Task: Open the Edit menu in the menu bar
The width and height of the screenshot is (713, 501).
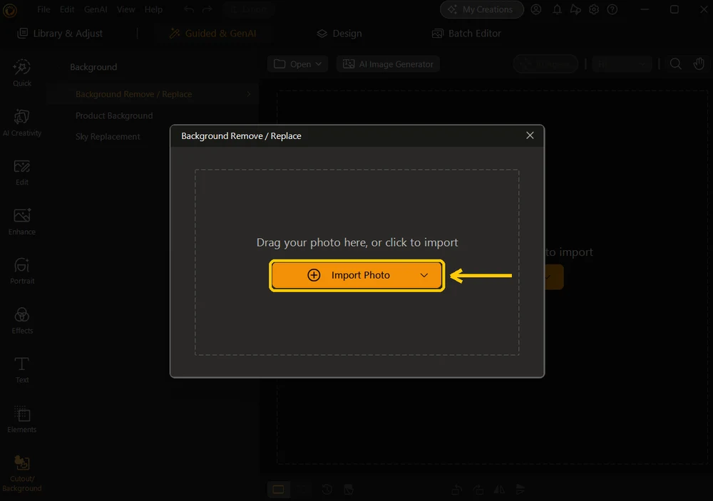Action: 67,9
